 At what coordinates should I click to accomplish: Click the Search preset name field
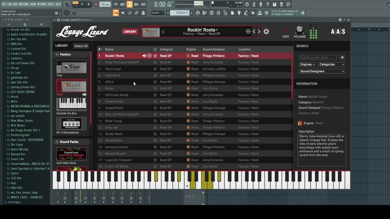(x=318, y=57)
